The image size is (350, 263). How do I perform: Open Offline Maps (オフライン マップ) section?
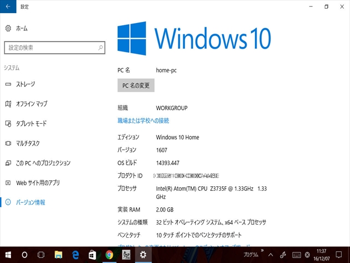point(31,104)
